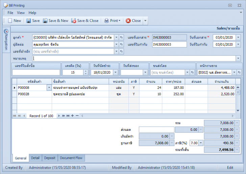The height and width of the screenshot is (174, 246).
Task: Switch to the Deposit tab
Action: [x=50, y=158]
